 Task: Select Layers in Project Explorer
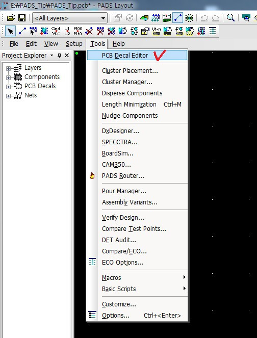(x=33, y=68)
